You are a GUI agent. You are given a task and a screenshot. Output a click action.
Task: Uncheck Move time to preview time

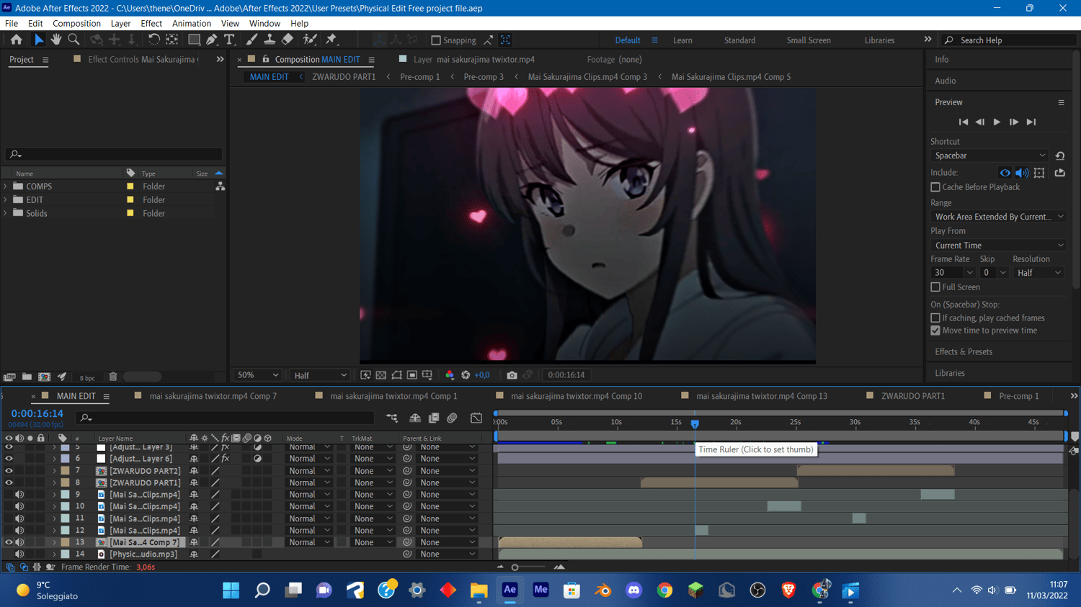click(x=935, y=331)
